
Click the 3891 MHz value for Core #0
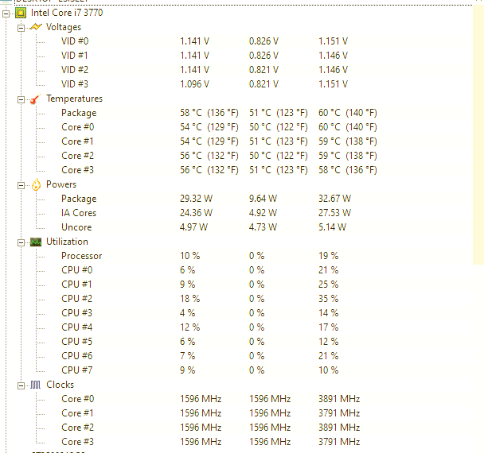click(339, 399)
